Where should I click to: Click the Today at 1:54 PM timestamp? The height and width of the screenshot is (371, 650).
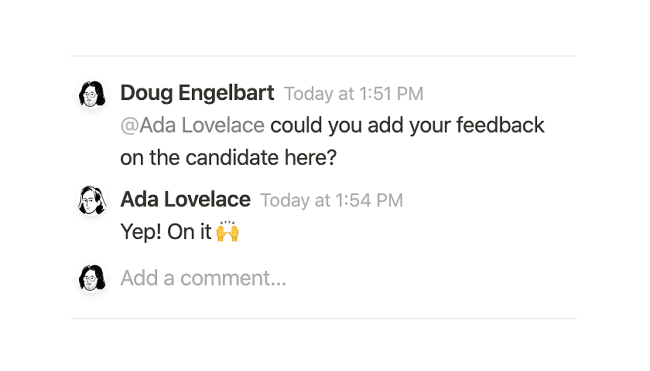(x=332, y=200)
